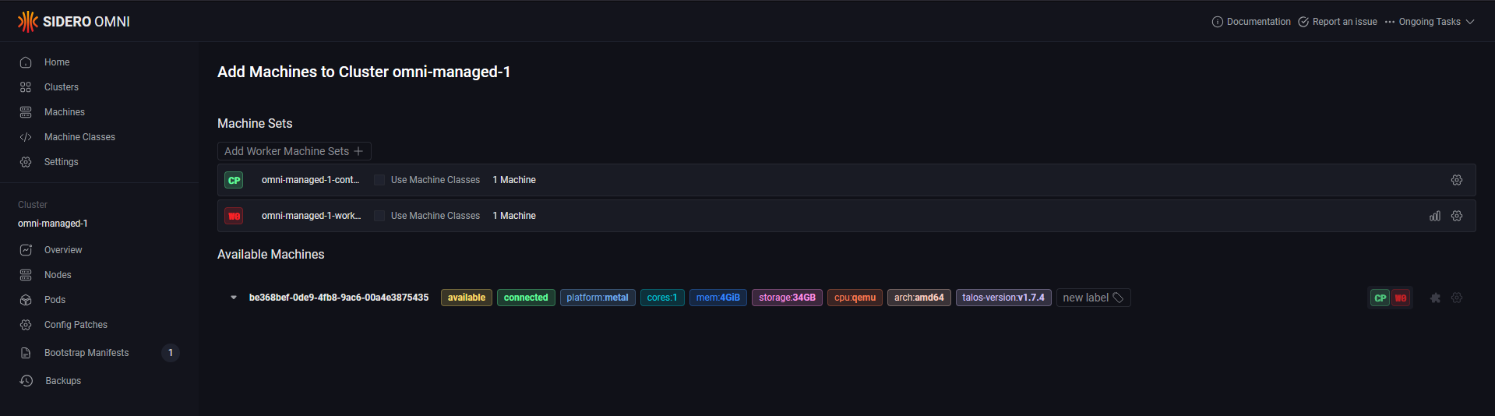This screenshot has width=1495, height=416.
Task: Open scaling bars icon on workers machine set
Action: click(1434, 216)
